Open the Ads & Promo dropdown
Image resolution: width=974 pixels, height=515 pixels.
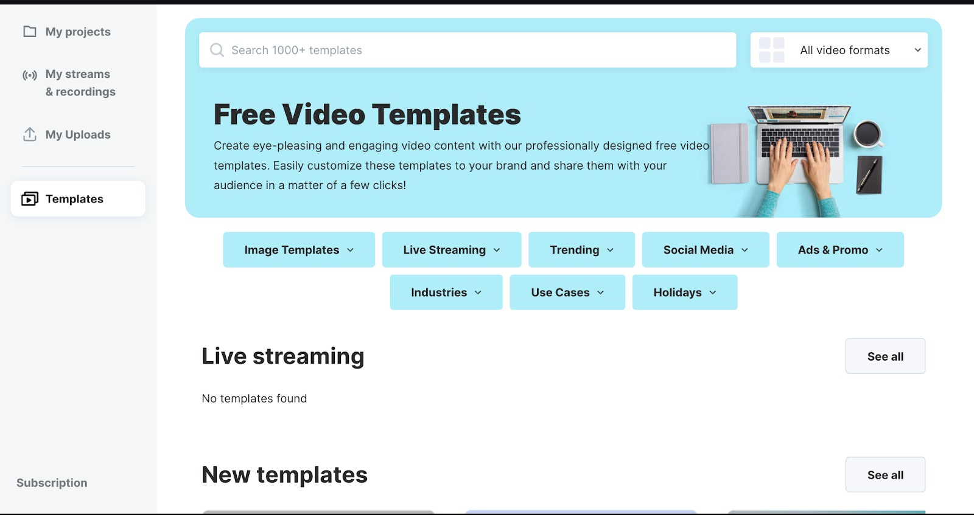[839, 250]
